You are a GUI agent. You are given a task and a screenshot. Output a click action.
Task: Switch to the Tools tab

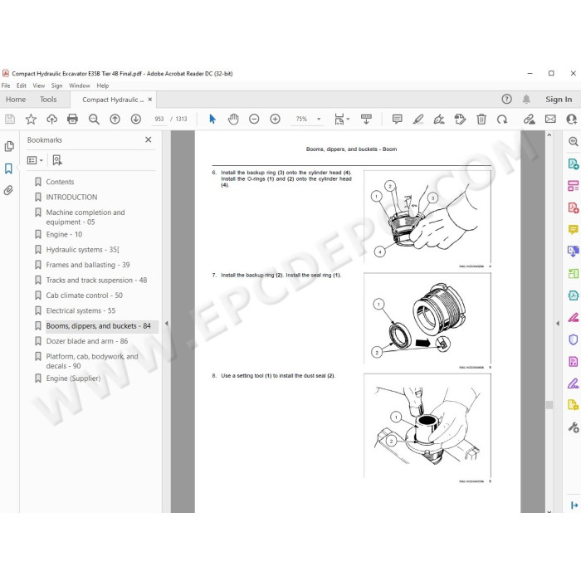tap(48, 100)
